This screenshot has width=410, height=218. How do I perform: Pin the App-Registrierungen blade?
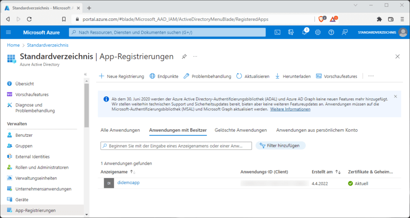(184, 56)
